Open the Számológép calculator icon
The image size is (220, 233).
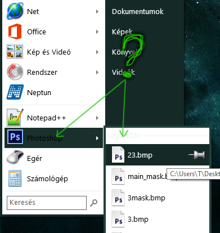[x=15, y=178]
